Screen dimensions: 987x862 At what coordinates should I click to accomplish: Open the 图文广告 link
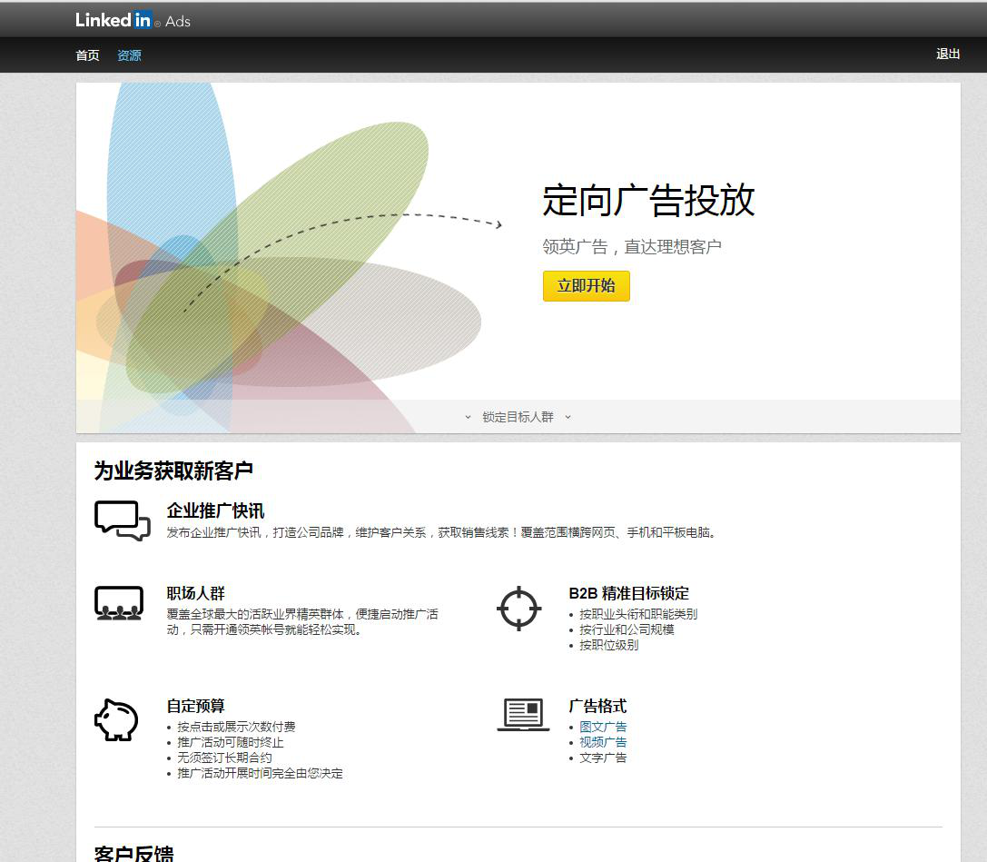click(601, 726)
